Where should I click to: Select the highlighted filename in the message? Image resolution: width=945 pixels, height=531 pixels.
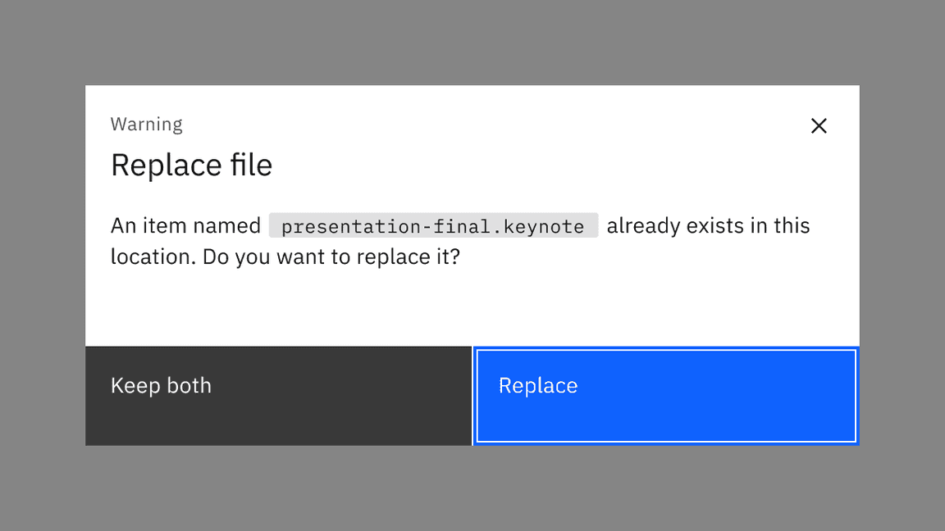click(x=432, y=226)
